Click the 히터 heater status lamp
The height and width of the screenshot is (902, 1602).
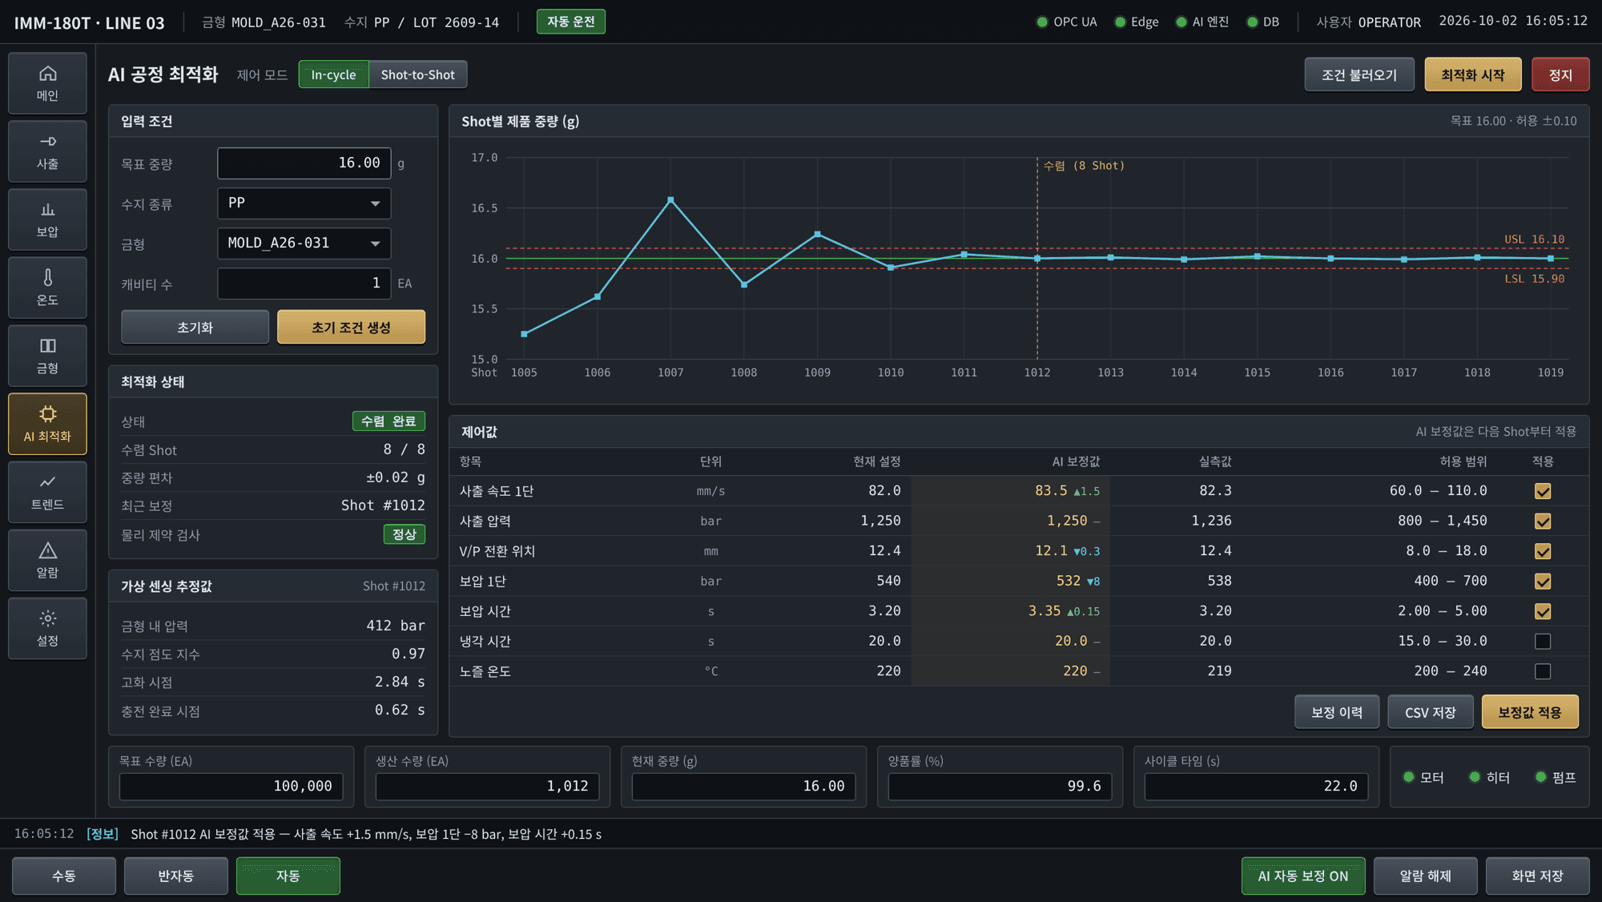coord(1490,777)
